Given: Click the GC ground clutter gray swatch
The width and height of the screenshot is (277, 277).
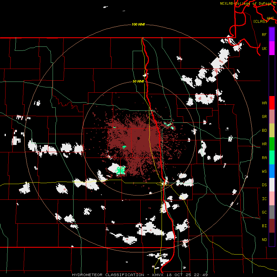Looking at the screenshot, I should [272, 212].
